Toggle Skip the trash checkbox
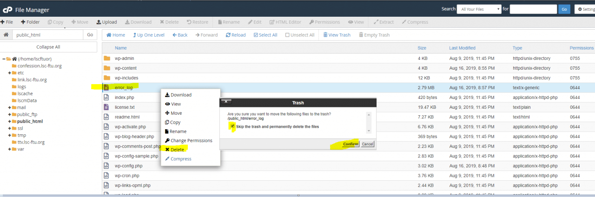Image resolution: width=595 pixels, height=197 pixels. [x=232, y=126]
